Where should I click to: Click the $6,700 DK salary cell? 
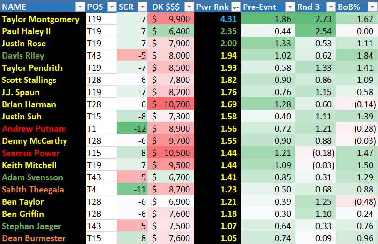point(171,177)
